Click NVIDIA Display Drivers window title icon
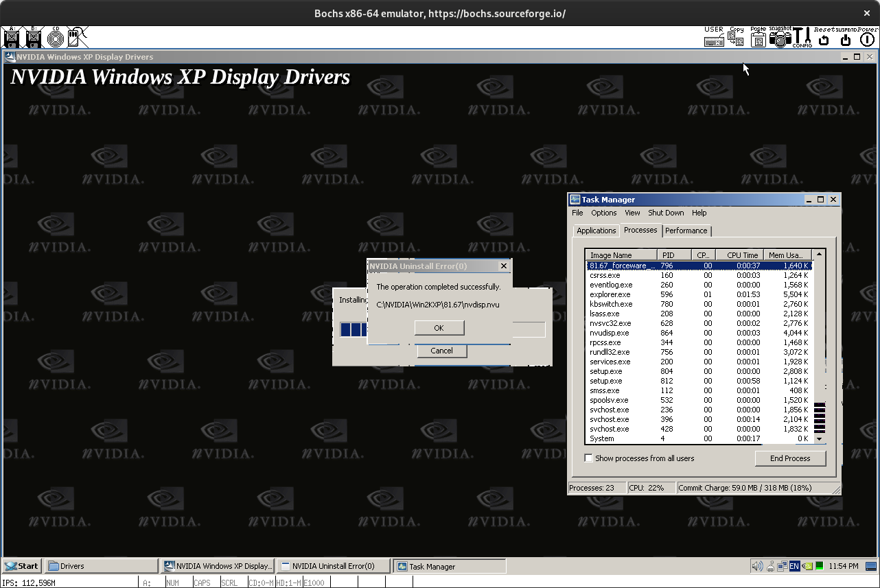The image size is (880, 588). (x=10, y=57)
